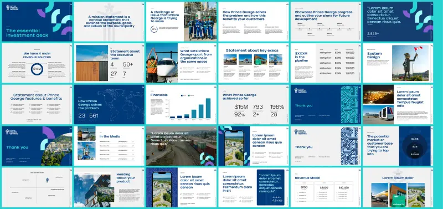This screenshot has width=443, height=209.
Task: Open the 'Lorem ipsum dolor' three-photo slide
Action: click(x=398, y=187)
